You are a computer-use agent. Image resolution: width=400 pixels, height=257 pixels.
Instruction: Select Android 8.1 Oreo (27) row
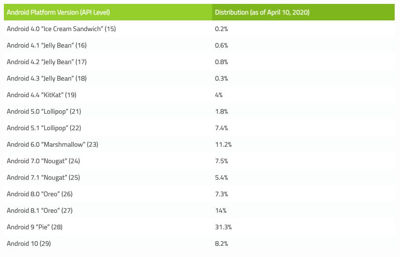click(x=40, y=210)
